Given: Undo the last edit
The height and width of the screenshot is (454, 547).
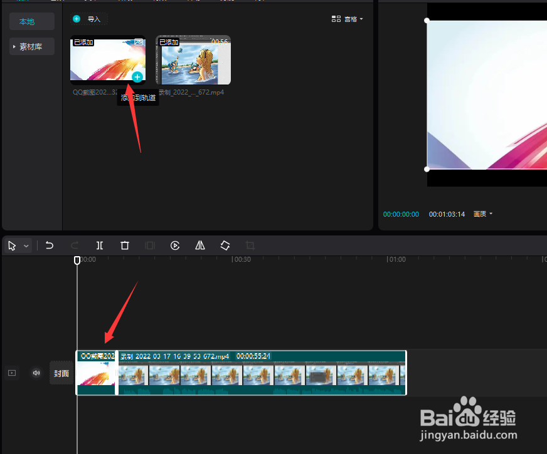Looking at the screenshot, I should click(x=50, y=245).
